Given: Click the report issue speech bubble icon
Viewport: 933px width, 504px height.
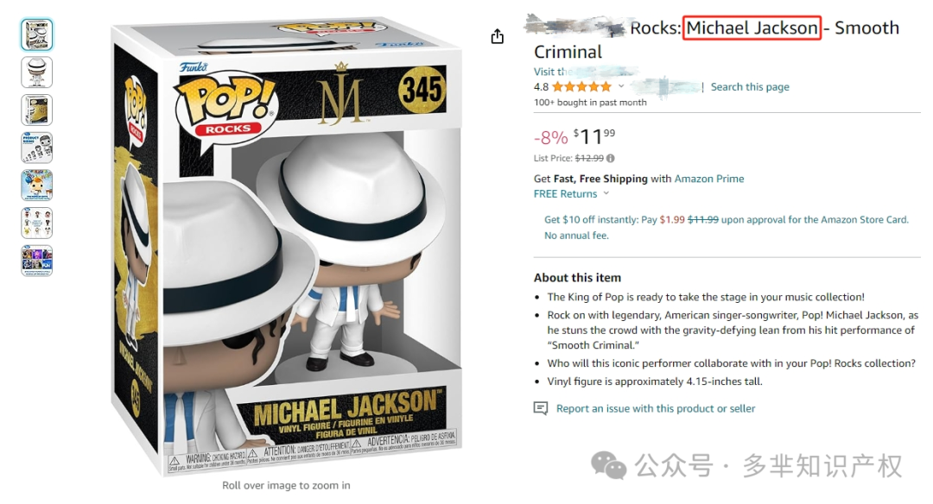Looking at the screenshot, I should [541, 408].
